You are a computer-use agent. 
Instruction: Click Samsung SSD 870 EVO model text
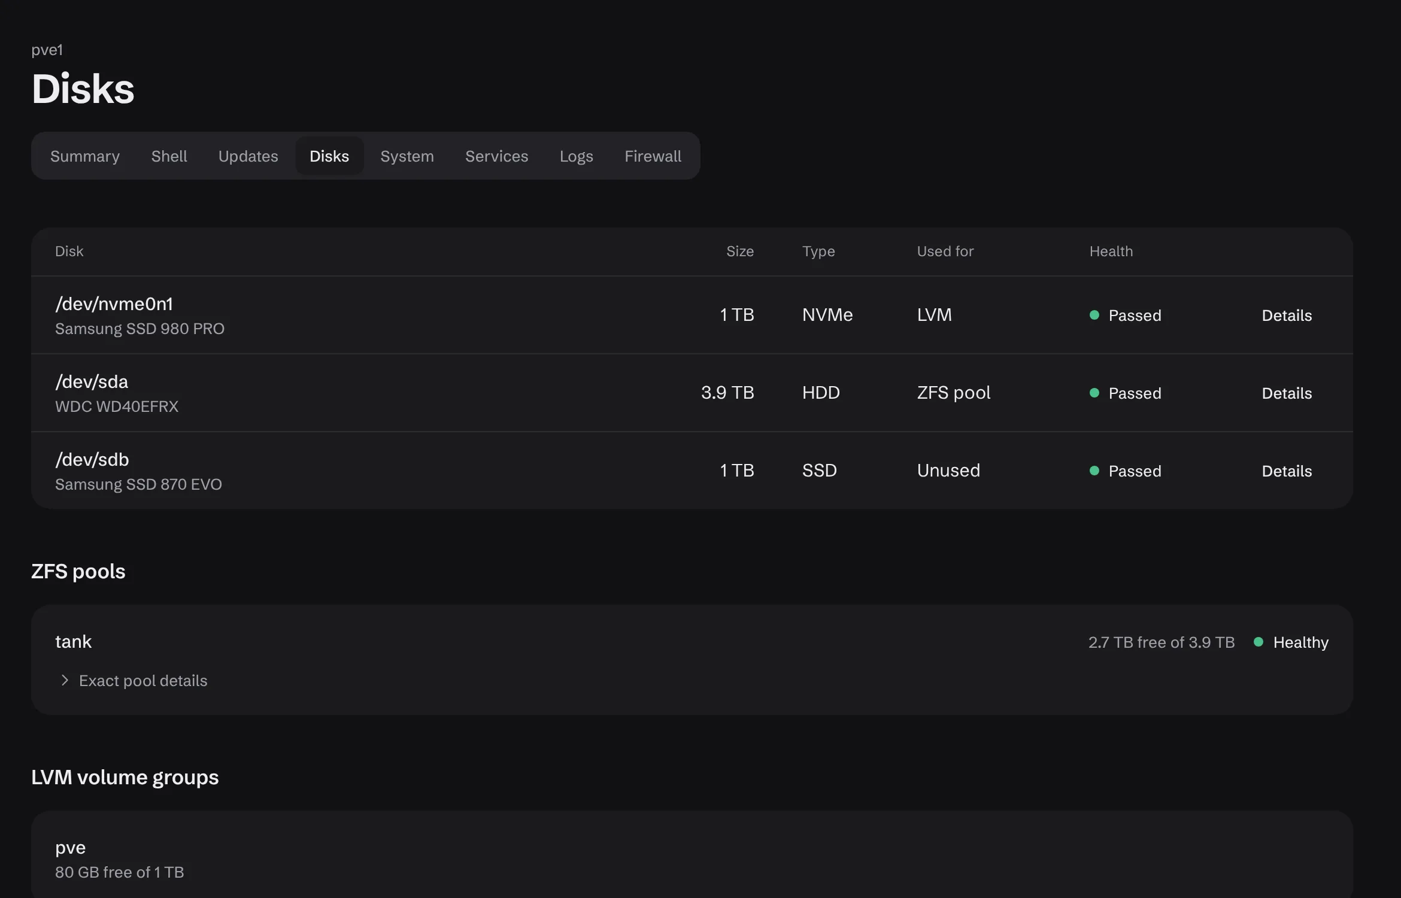coord(138,484)
